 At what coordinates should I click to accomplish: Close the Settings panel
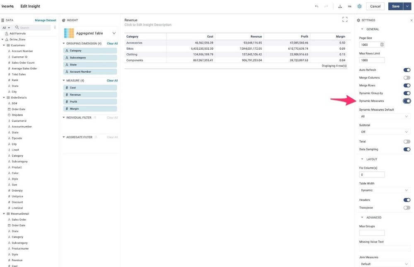tap(411, 20)
